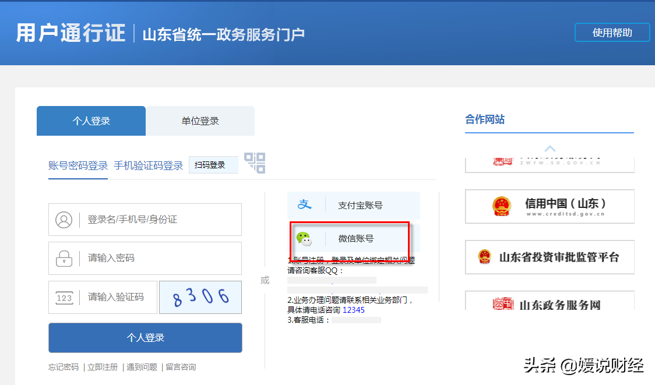655x385 pixels.
Task: Click the WeChat logo icon
Action: 304,239
